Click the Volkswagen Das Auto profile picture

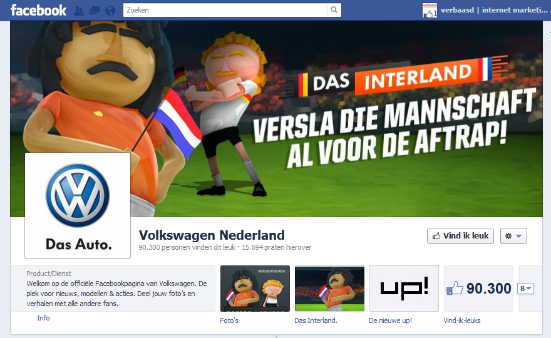click(x=78, y=205)
